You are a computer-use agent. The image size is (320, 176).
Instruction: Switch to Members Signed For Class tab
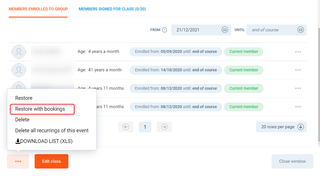click(112, 9)
